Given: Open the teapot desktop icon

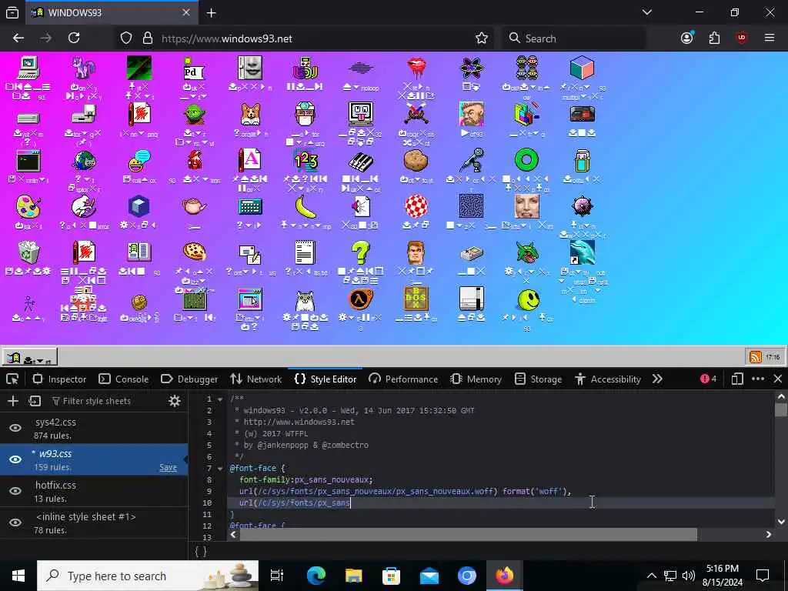Looking at the screenshot, I should point(195,206).
